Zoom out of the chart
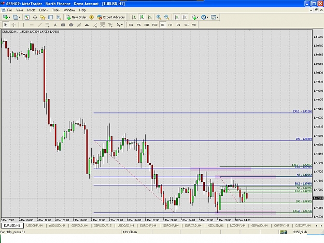 (x=166, y=17)
